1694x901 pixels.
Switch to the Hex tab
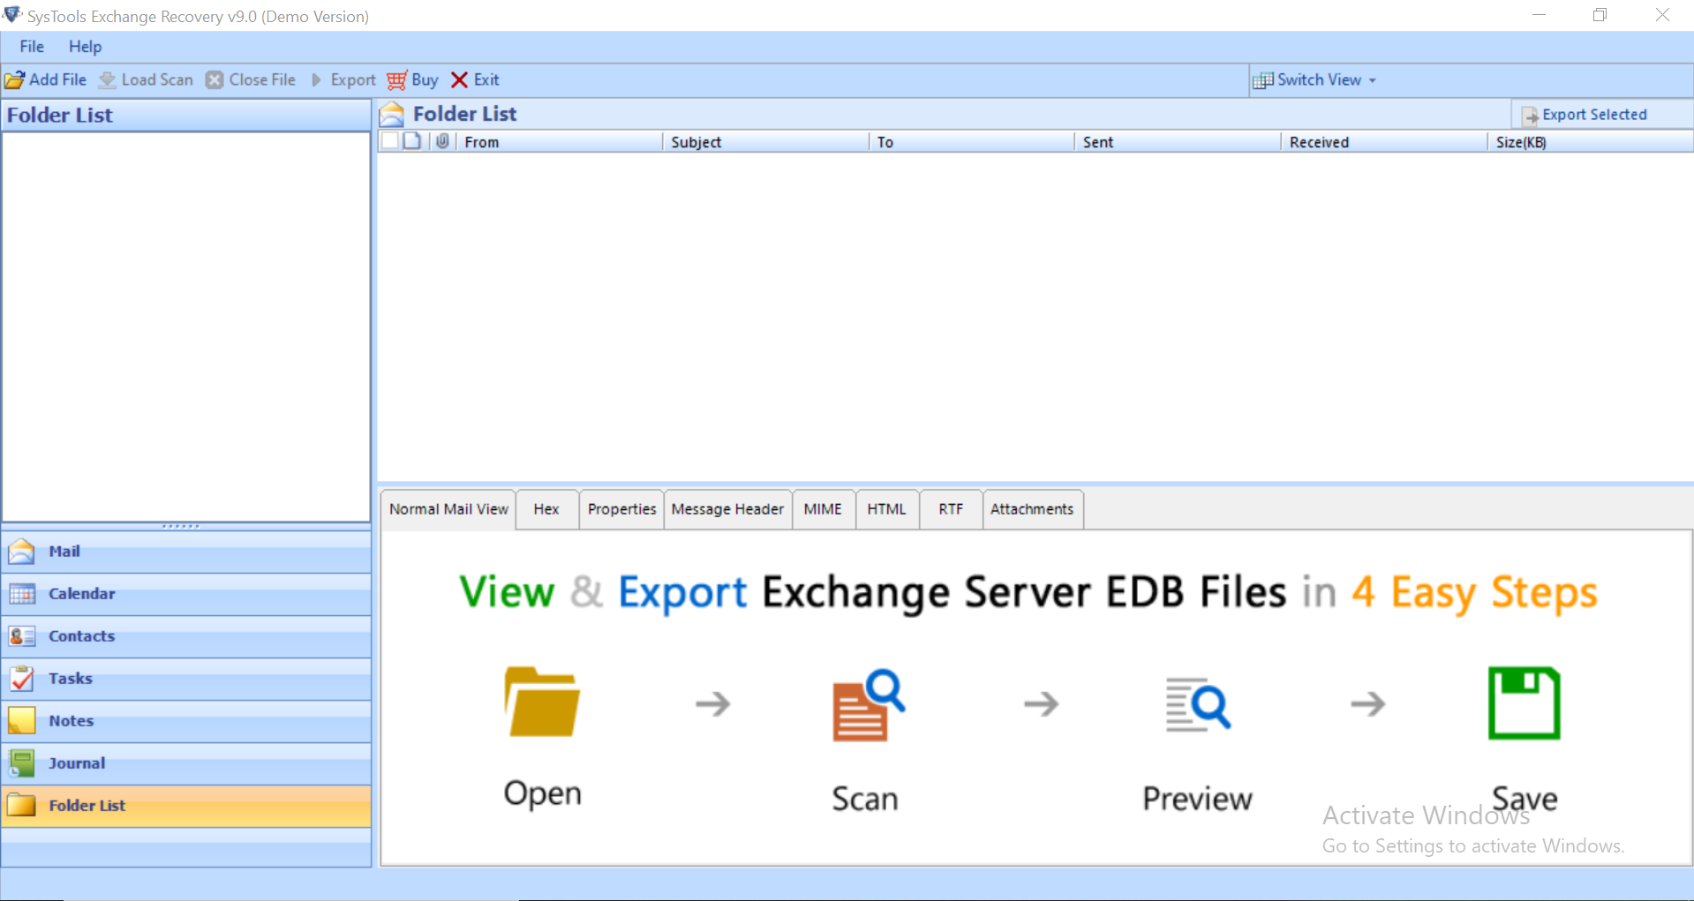pos(546,509)
